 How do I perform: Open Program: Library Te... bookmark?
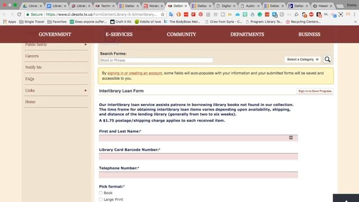pos(264,22)
